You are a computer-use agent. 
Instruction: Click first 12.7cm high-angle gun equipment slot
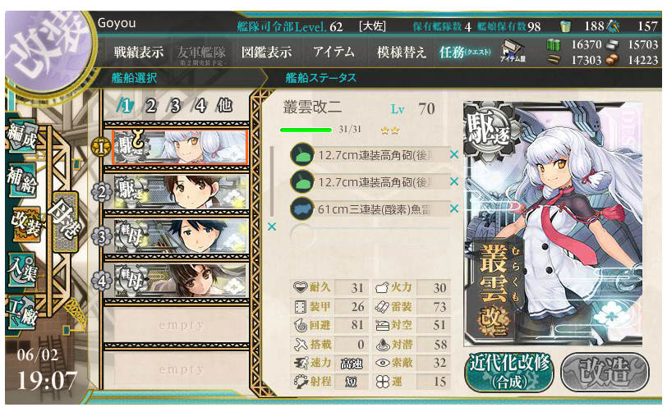click(x=370, y=155)
